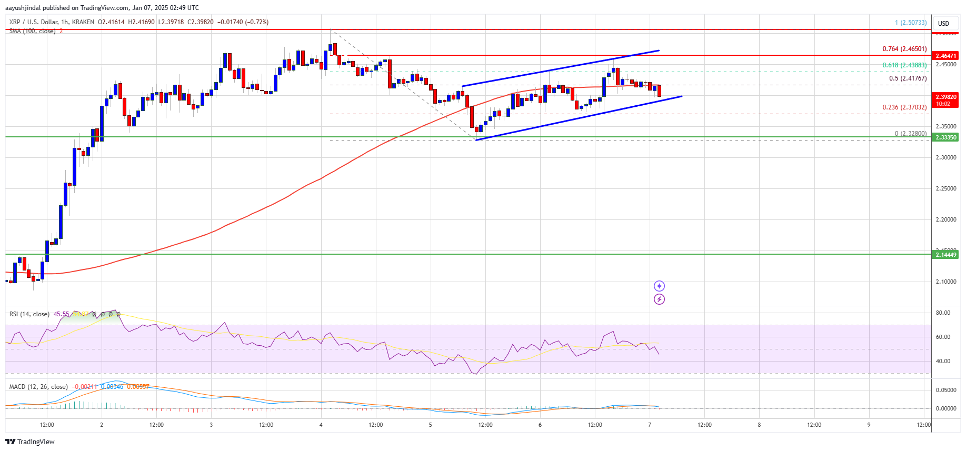This screenshot has height=451, width=966.
Task: Click the date 4 on time axis
Action: pyautogui.click(x=321, y=425)
